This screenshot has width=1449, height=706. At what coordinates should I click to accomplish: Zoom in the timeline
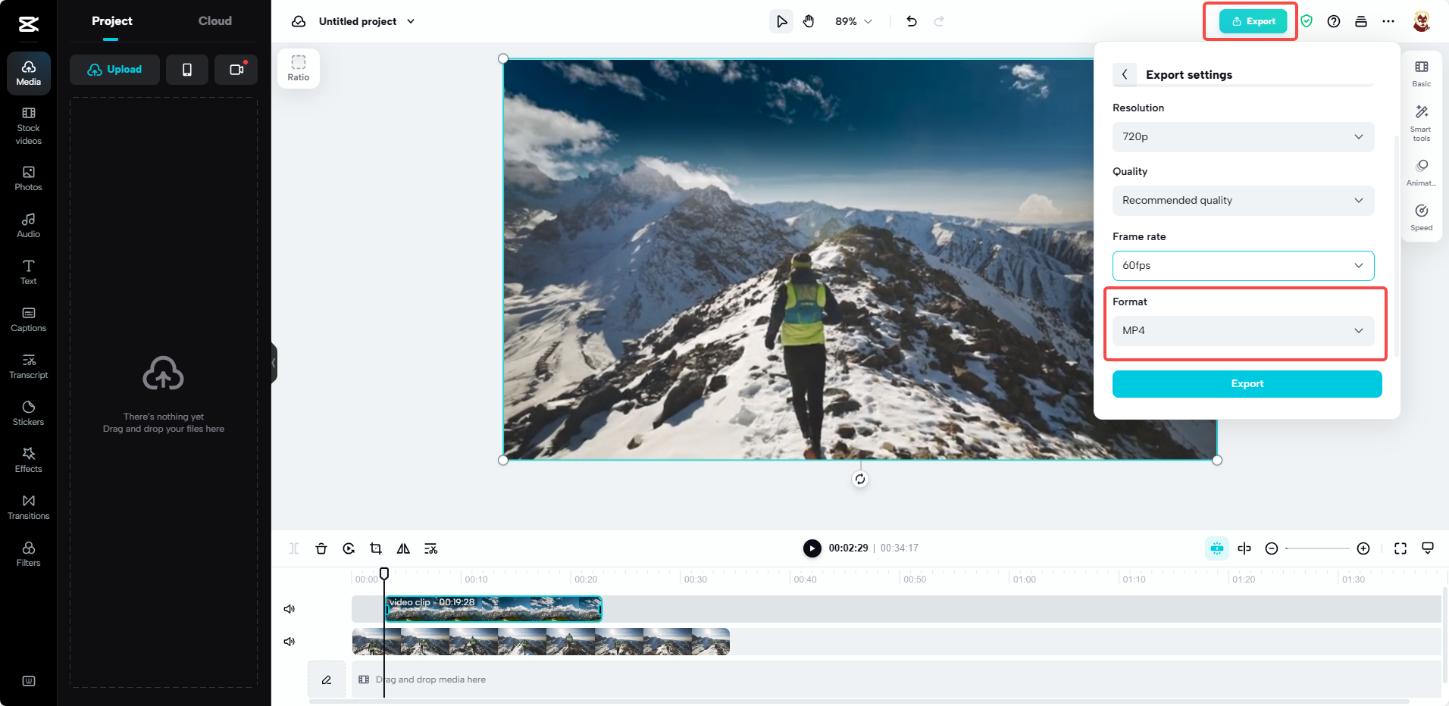1363,548
